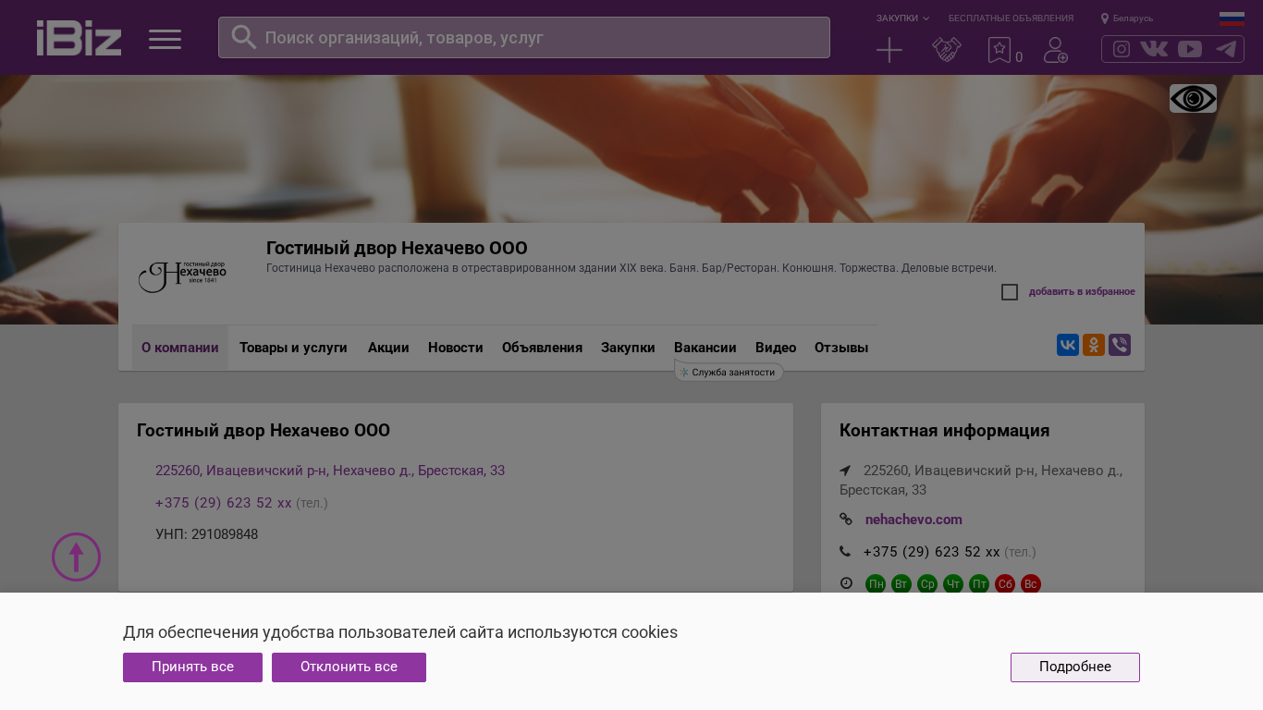Open the Беларусь region selector
This screenshot has height=710, width=1263.
[x=1127, y=18]
